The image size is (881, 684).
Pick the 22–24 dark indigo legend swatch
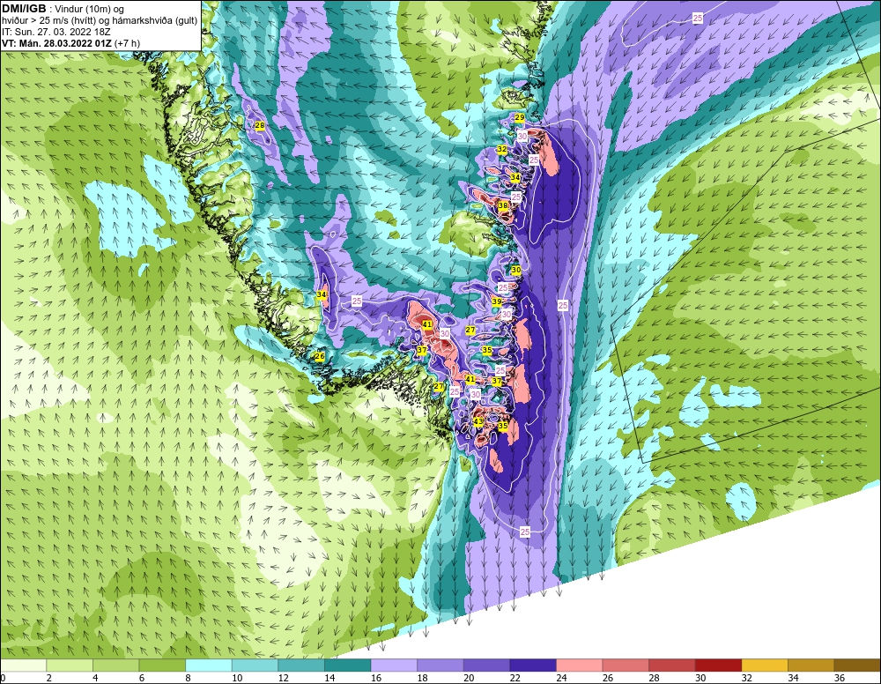click(533, 665)
